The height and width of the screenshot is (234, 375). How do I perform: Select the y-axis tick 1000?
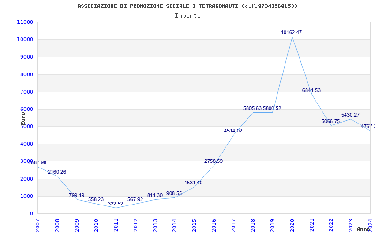(x=27, y=196)
